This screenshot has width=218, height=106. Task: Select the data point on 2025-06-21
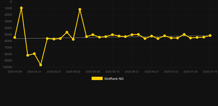[x=132, y=35]
